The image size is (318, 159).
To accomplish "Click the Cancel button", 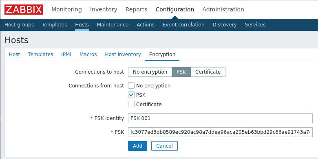I will (x=164, y=146).
